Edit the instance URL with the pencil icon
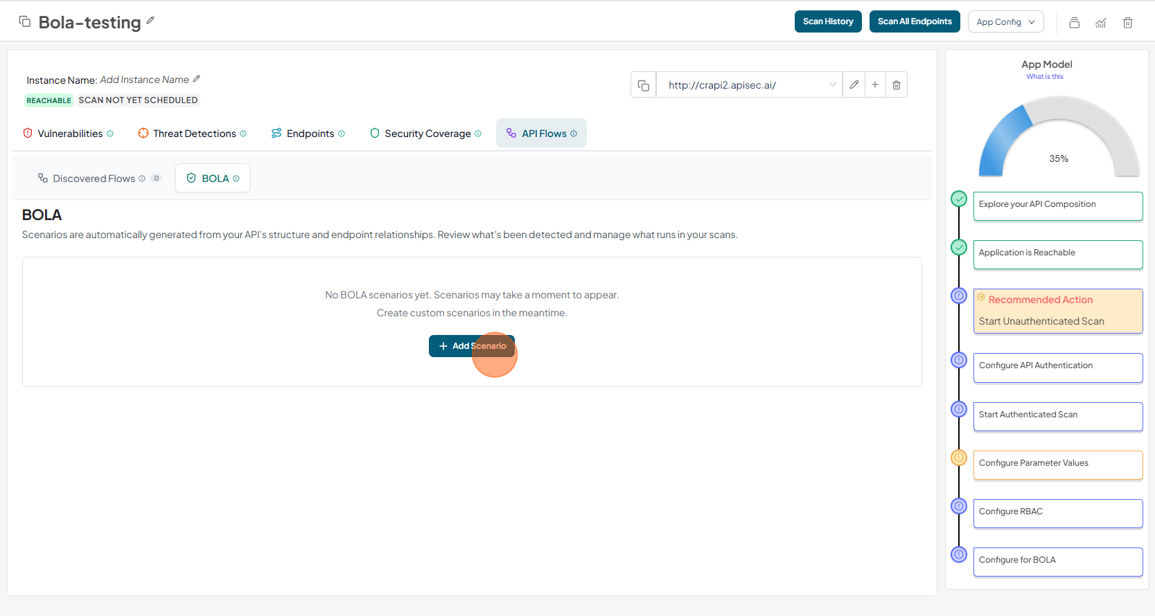This screenshot has height=616, width=1155. 854,84
